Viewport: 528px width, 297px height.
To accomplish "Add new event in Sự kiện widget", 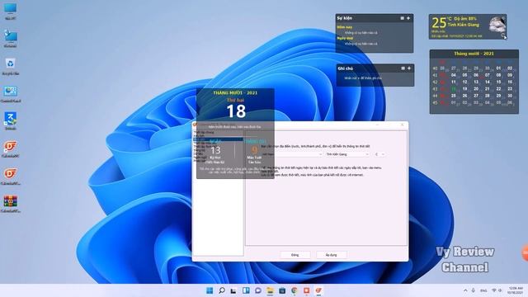I will click(x=408, y=18).
